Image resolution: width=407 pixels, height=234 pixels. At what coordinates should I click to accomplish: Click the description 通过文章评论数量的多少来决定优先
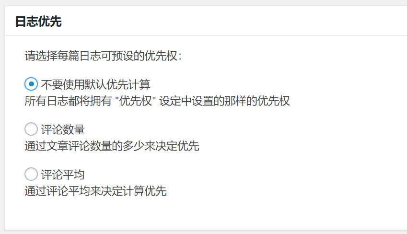click(x=112, y=146)
